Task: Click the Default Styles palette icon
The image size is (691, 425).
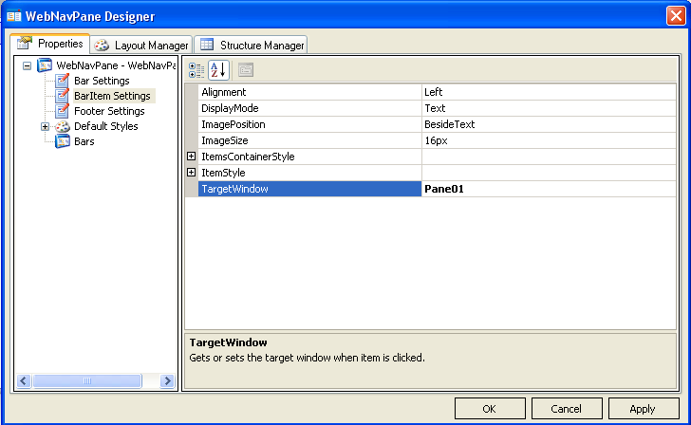Action: (63, 126)
